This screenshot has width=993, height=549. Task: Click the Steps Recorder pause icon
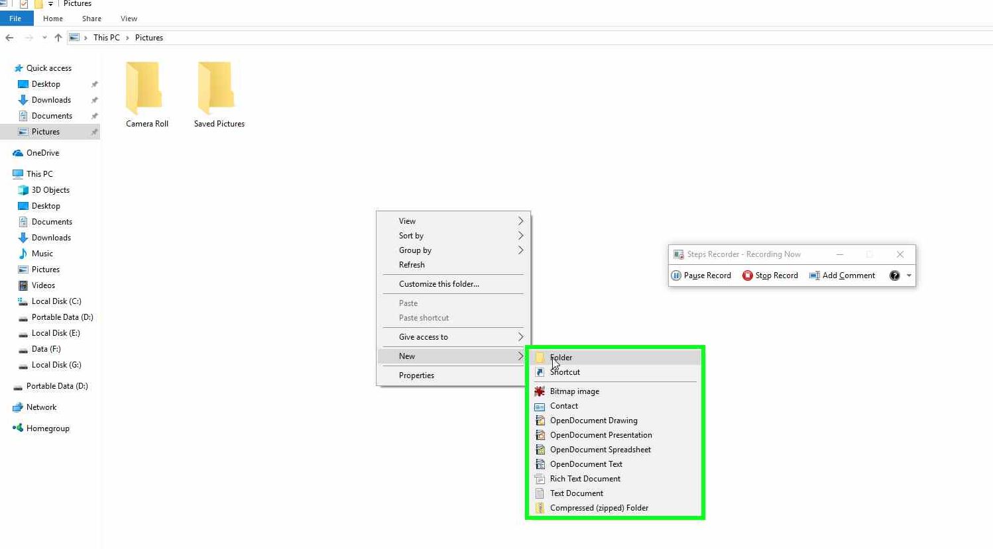point(676,275)
